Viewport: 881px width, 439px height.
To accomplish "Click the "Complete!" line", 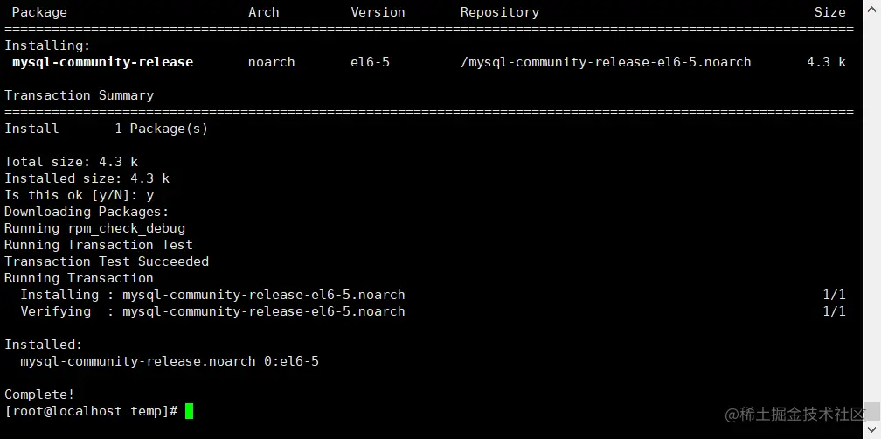I will (39, 394).
